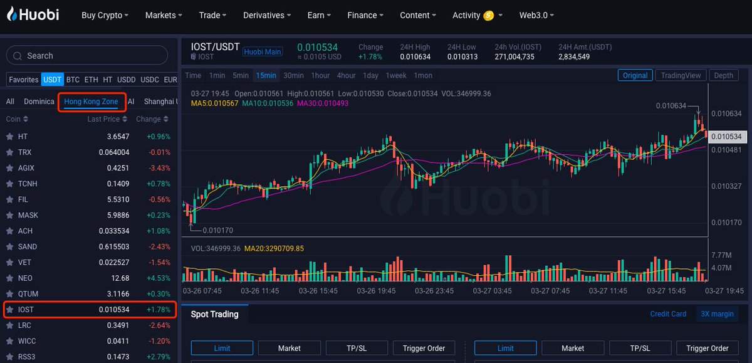Select the 1day chart interval
752x363 pixels.
click(371, 75)
